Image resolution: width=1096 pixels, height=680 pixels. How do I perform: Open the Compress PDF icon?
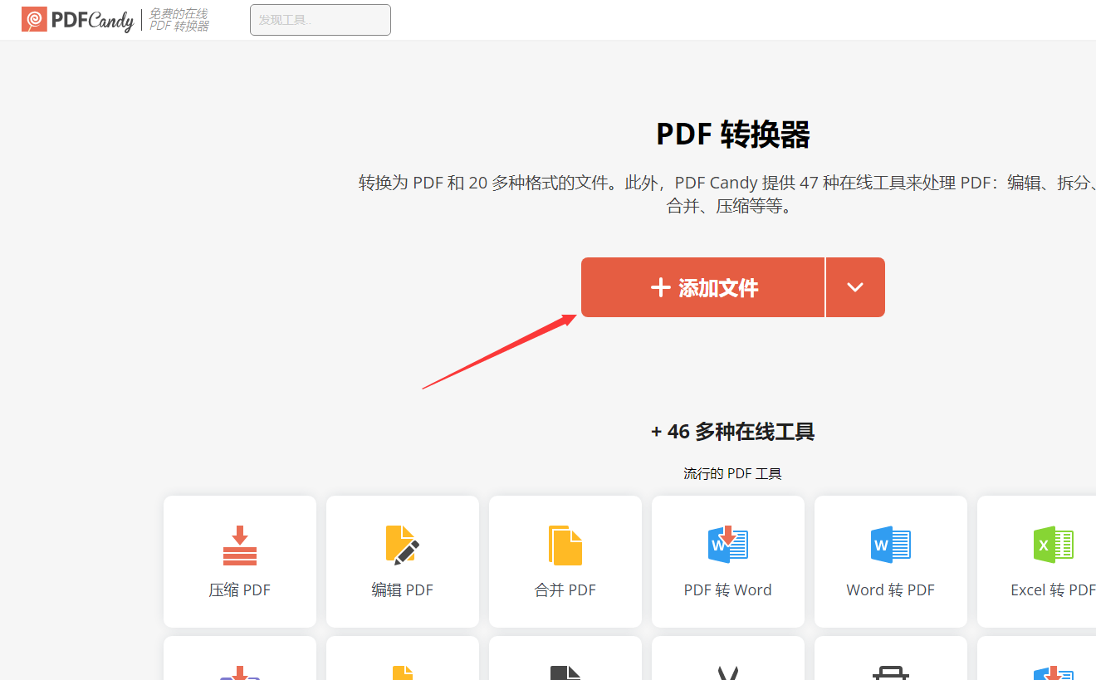[x=240, y=545]
